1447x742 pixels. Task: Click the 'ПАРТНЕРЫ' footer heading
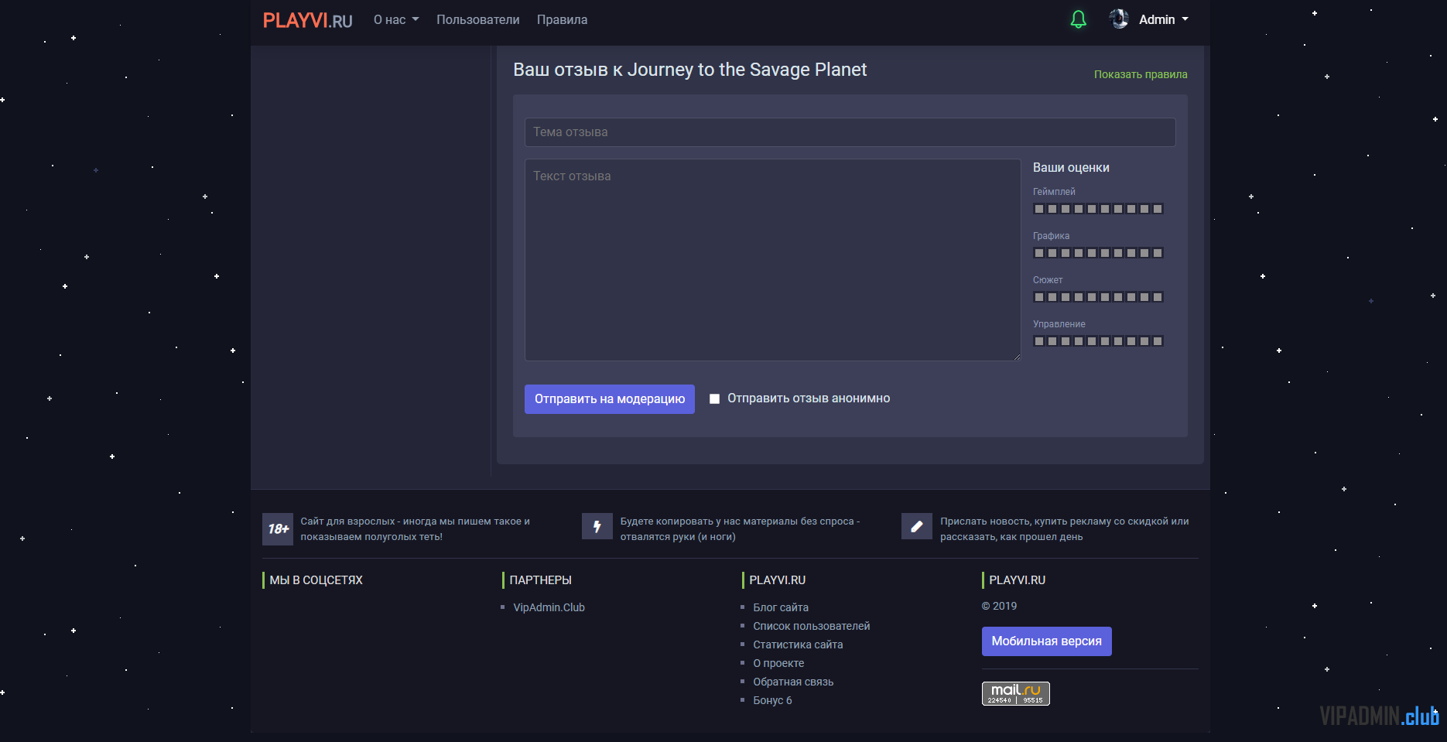[540, 580]
